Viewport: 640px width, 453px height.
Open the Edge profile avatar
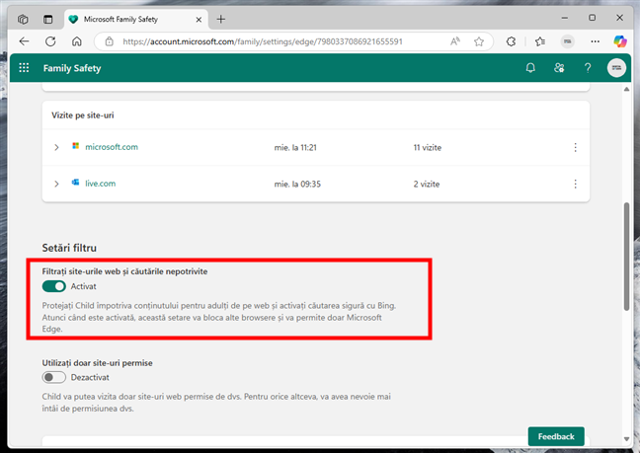[567, 41]
